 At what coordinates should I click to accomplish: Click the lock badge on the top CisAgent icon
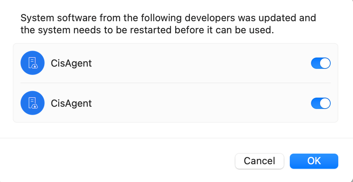point(35,67)
